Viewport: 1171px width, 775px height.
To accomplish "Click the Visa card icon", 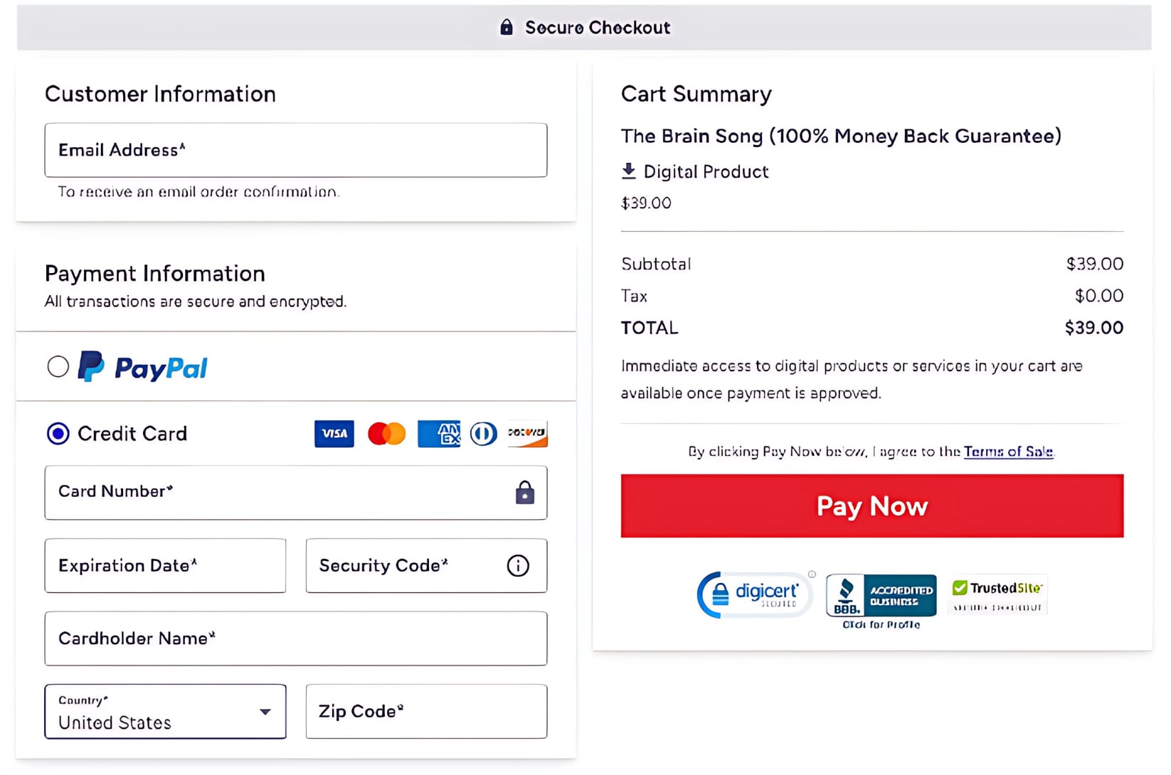I will tap(334, 434).
